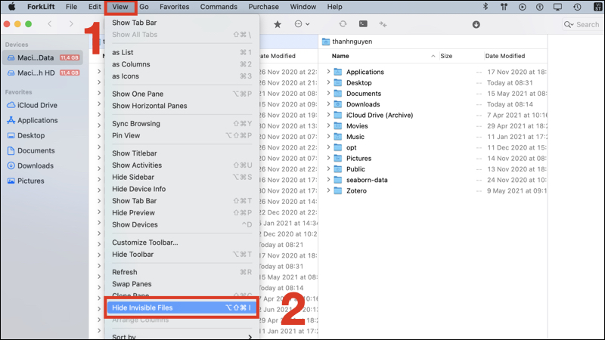The width and height of the screenshot is (605, 340).
Task: Open the View menu
Action: [x=120, y=7]
